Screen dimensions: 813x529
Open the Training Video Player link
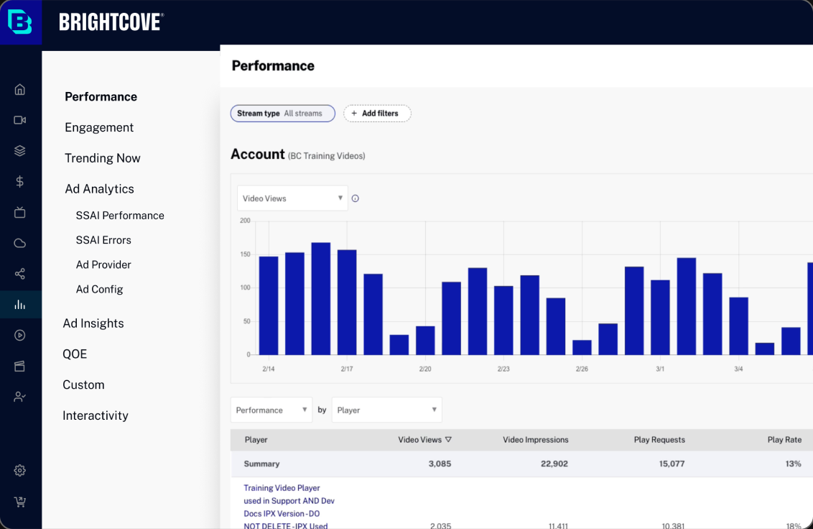point(289,507)
